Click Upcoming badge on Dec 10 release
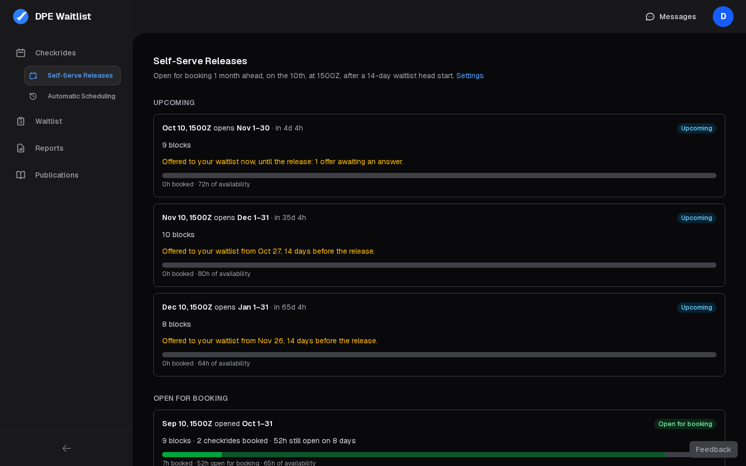The height and width of the screenshot is (466, 746). coord(697,308)
